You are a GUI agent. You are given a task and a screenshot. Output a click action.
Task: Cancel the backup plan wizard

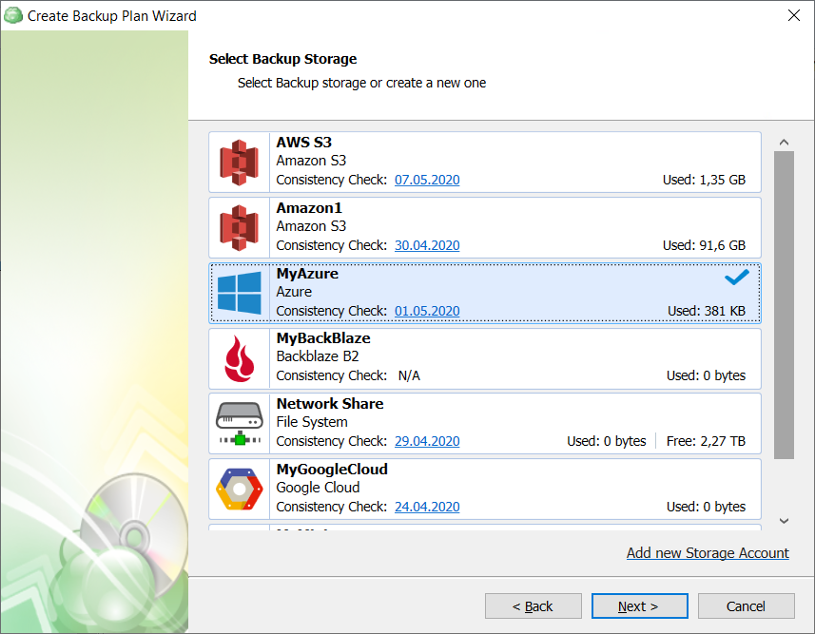point(746,606)
